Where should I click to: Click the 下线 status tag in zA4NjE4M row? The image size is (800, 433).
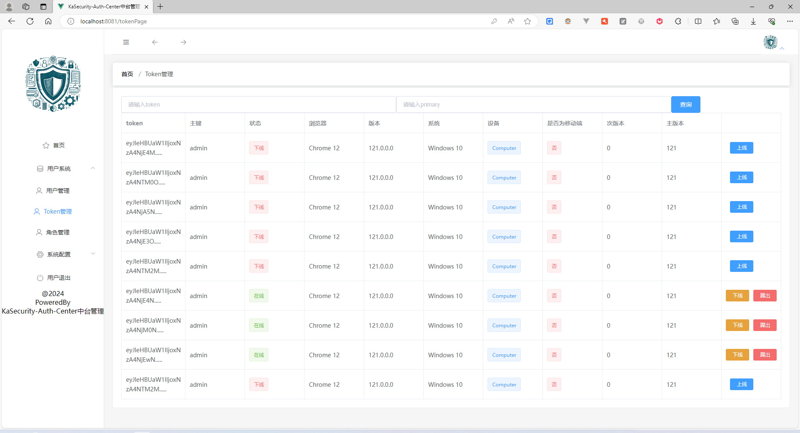tap(259, 148)
